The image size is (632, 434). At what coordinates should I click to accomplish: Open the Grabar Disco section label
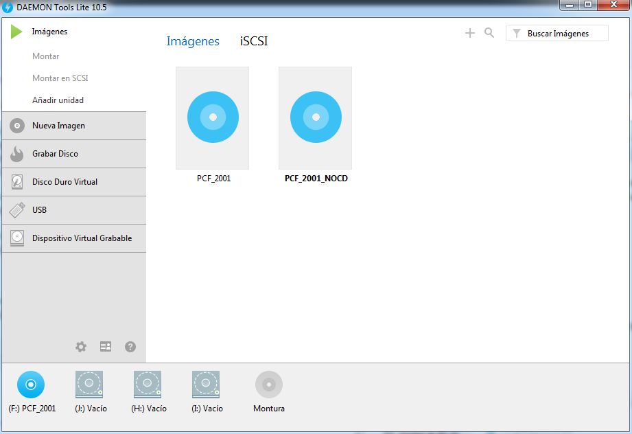tap(55, 154)
